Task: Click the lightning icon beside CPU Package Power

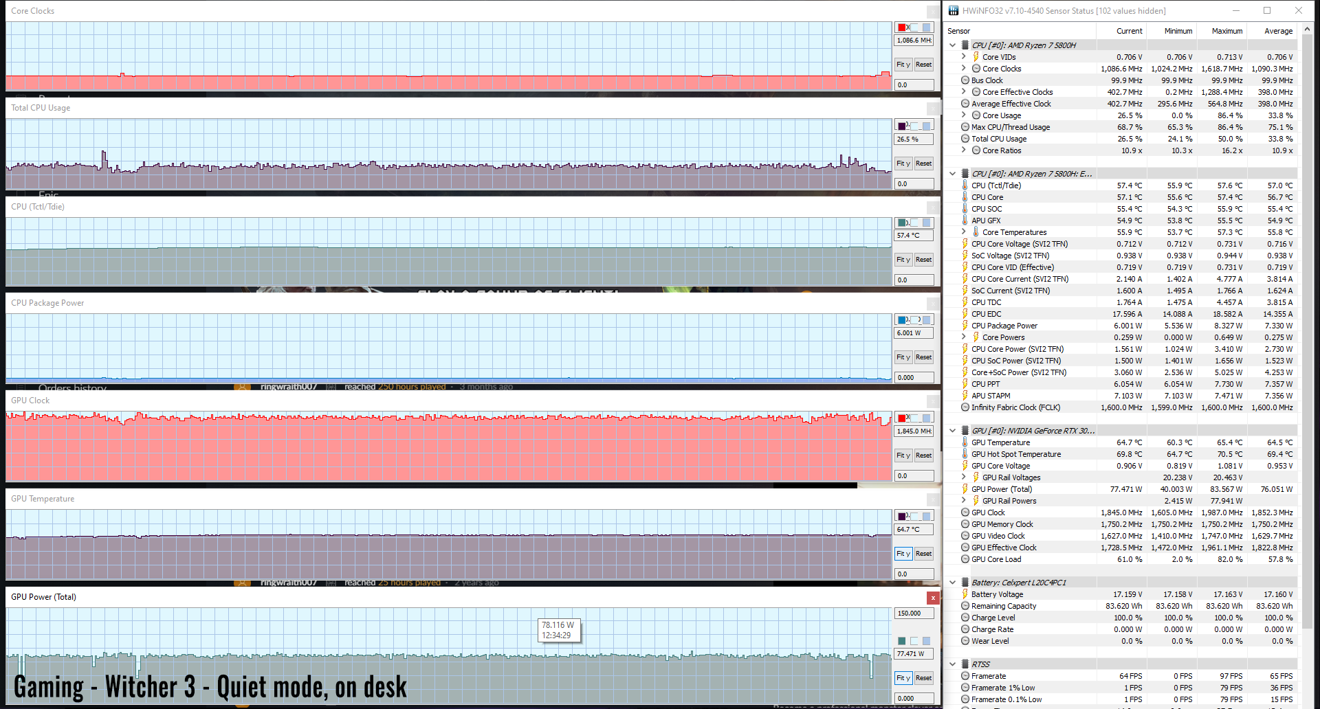Action: [x=965, y=326]
